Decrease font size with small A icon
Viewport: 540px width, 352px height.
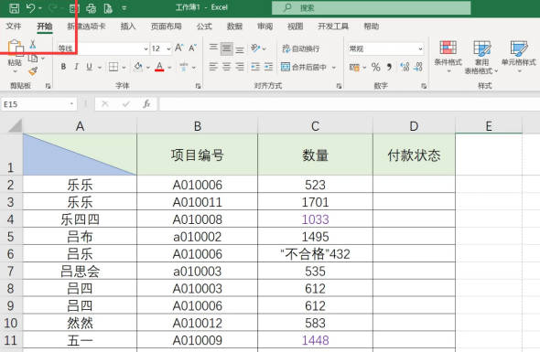(x=192, y=48)
